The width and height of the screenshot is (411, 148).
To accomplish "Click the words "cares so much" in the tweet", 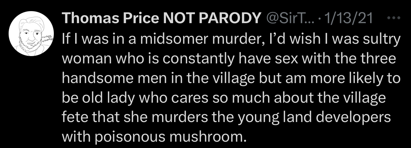I will click(x=212, y=99).
